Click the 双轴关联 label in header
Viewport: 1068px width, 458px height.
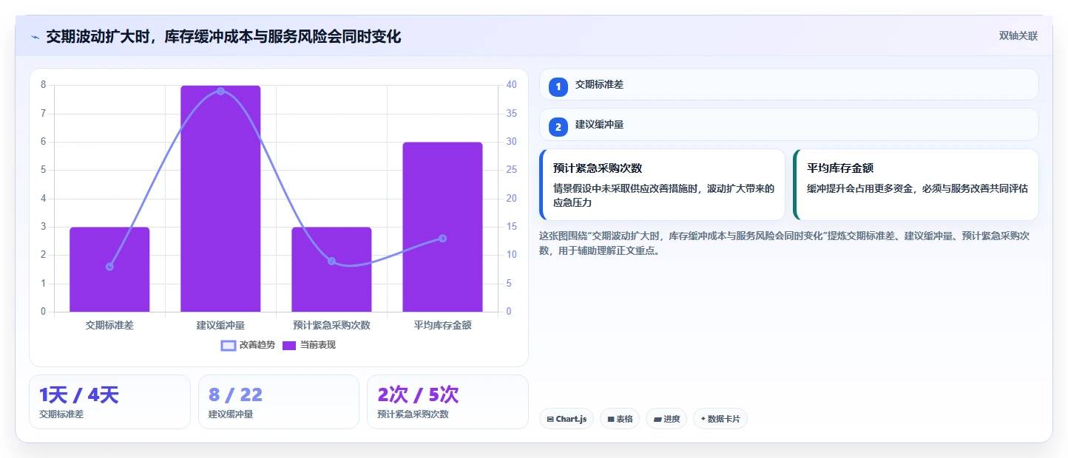(1018, 36)
